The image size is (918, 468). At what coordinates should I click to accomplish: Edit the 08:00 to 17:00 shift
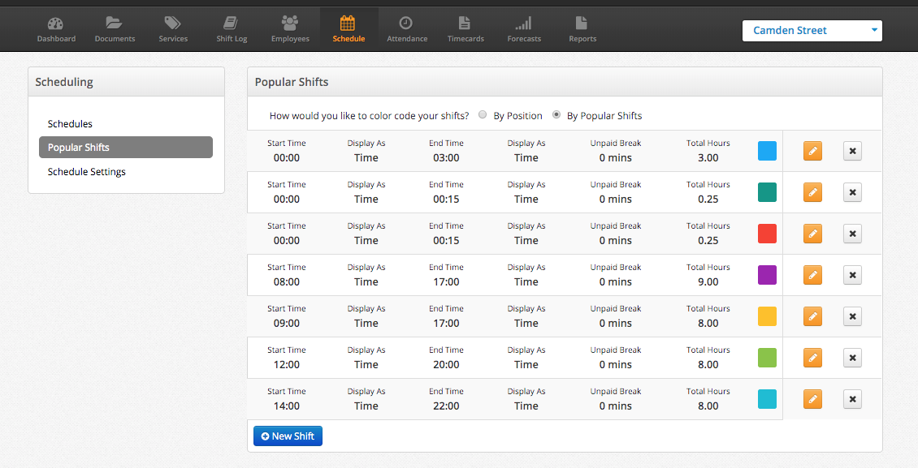[x=812, y=275]
